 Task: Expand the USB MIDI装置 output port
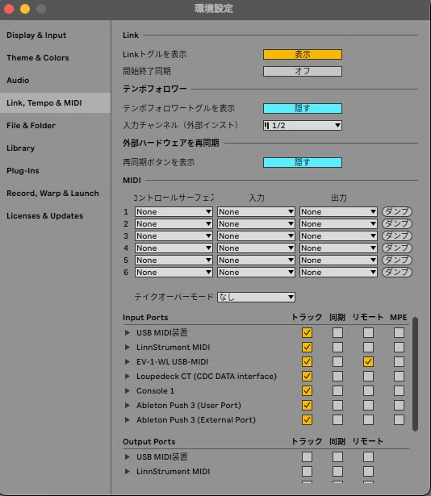pyautogui.click(x=128, y=457)
